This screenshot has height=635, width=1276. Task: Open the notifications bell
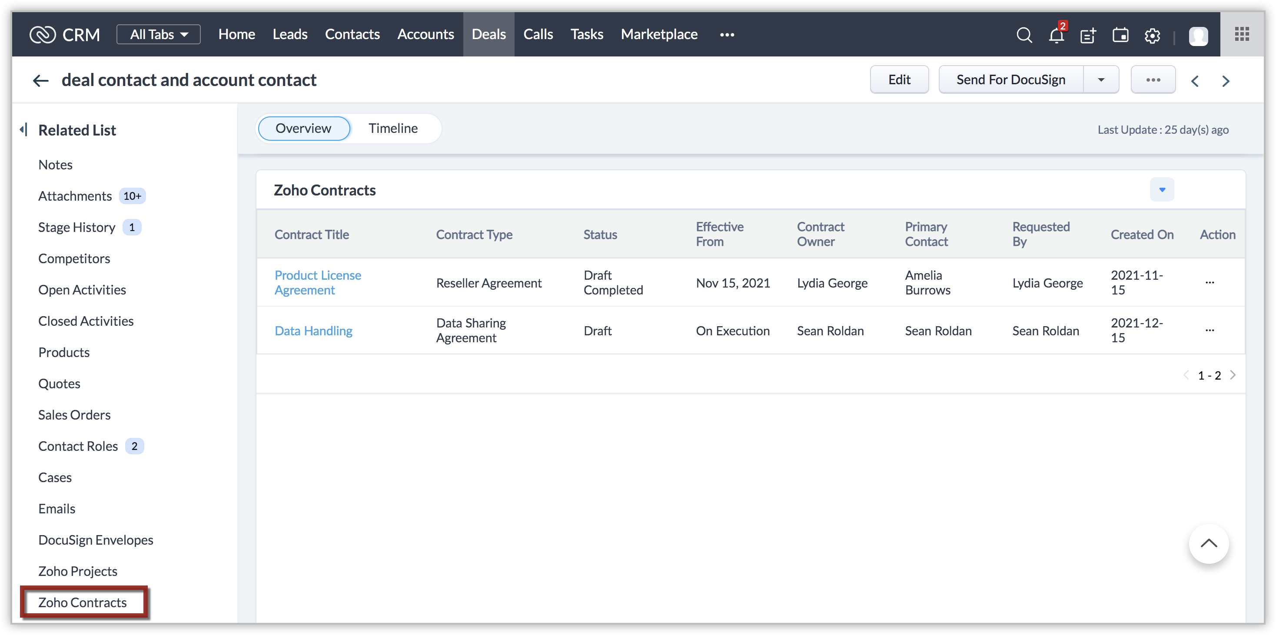1056,35
